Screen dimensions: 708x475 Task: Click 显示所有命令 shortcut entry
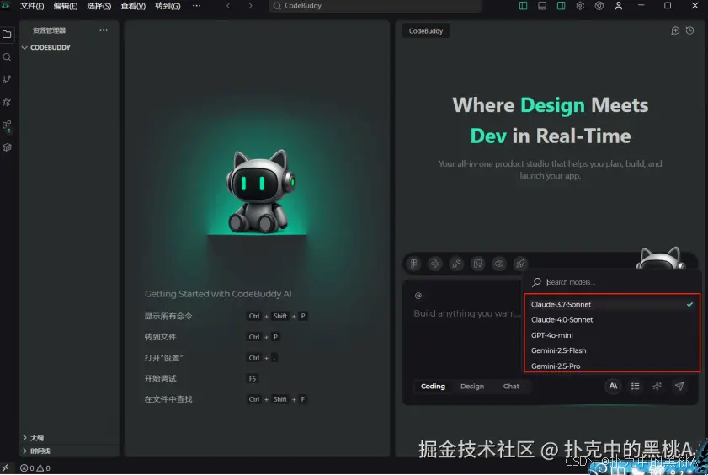[168, 316]
